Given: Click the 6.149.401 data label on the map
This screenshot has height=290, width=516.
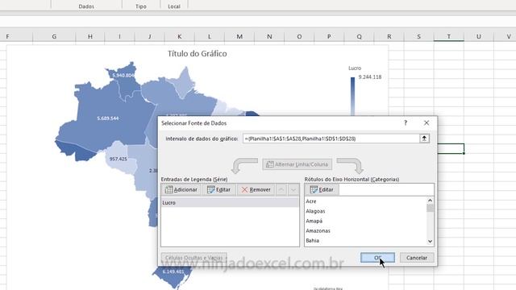Looking at the screenshot, I should [x=173, y=271].
